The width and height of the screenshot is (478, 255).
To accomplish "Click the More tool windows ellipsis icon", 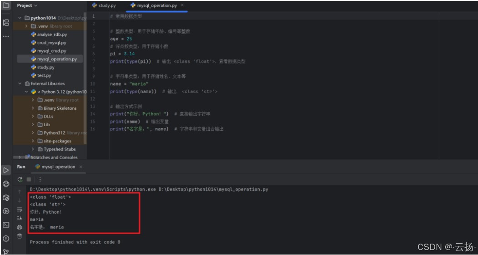I will [x=6, y=36].
